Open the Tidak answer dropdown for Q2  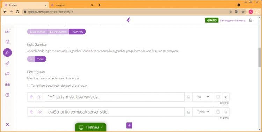203,112
